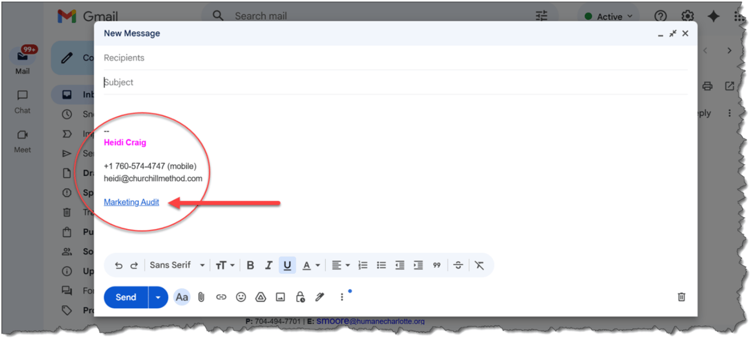Attach files with the paperclip icon
756x348 pixels.
201,297
